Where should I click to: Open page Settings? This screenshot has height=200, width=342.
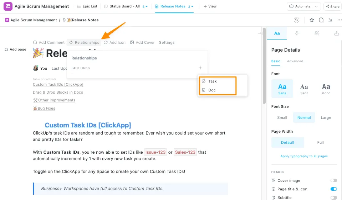point(167,42)
